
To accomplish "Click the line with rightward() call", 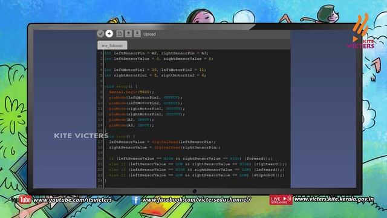I will pos(198,164).
